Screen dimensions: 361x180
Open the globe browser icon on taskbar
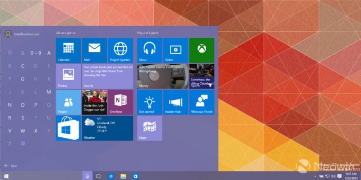[x=111, y=176]
